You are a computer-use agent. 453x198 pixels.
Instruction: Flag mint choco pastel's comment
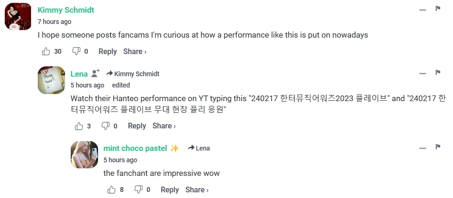click(438, 147)
